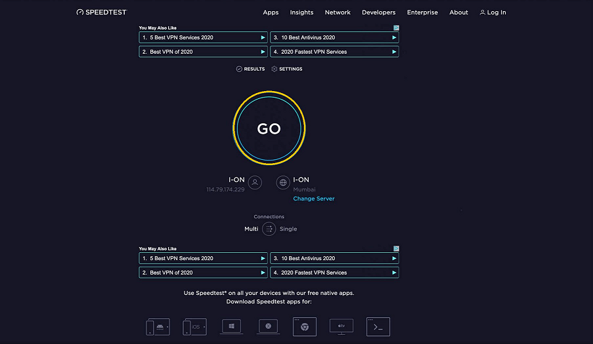The height and width of the screenshot is (344, 593).
Task: Select the Apple TV app icon
Action: click(341, 326)
